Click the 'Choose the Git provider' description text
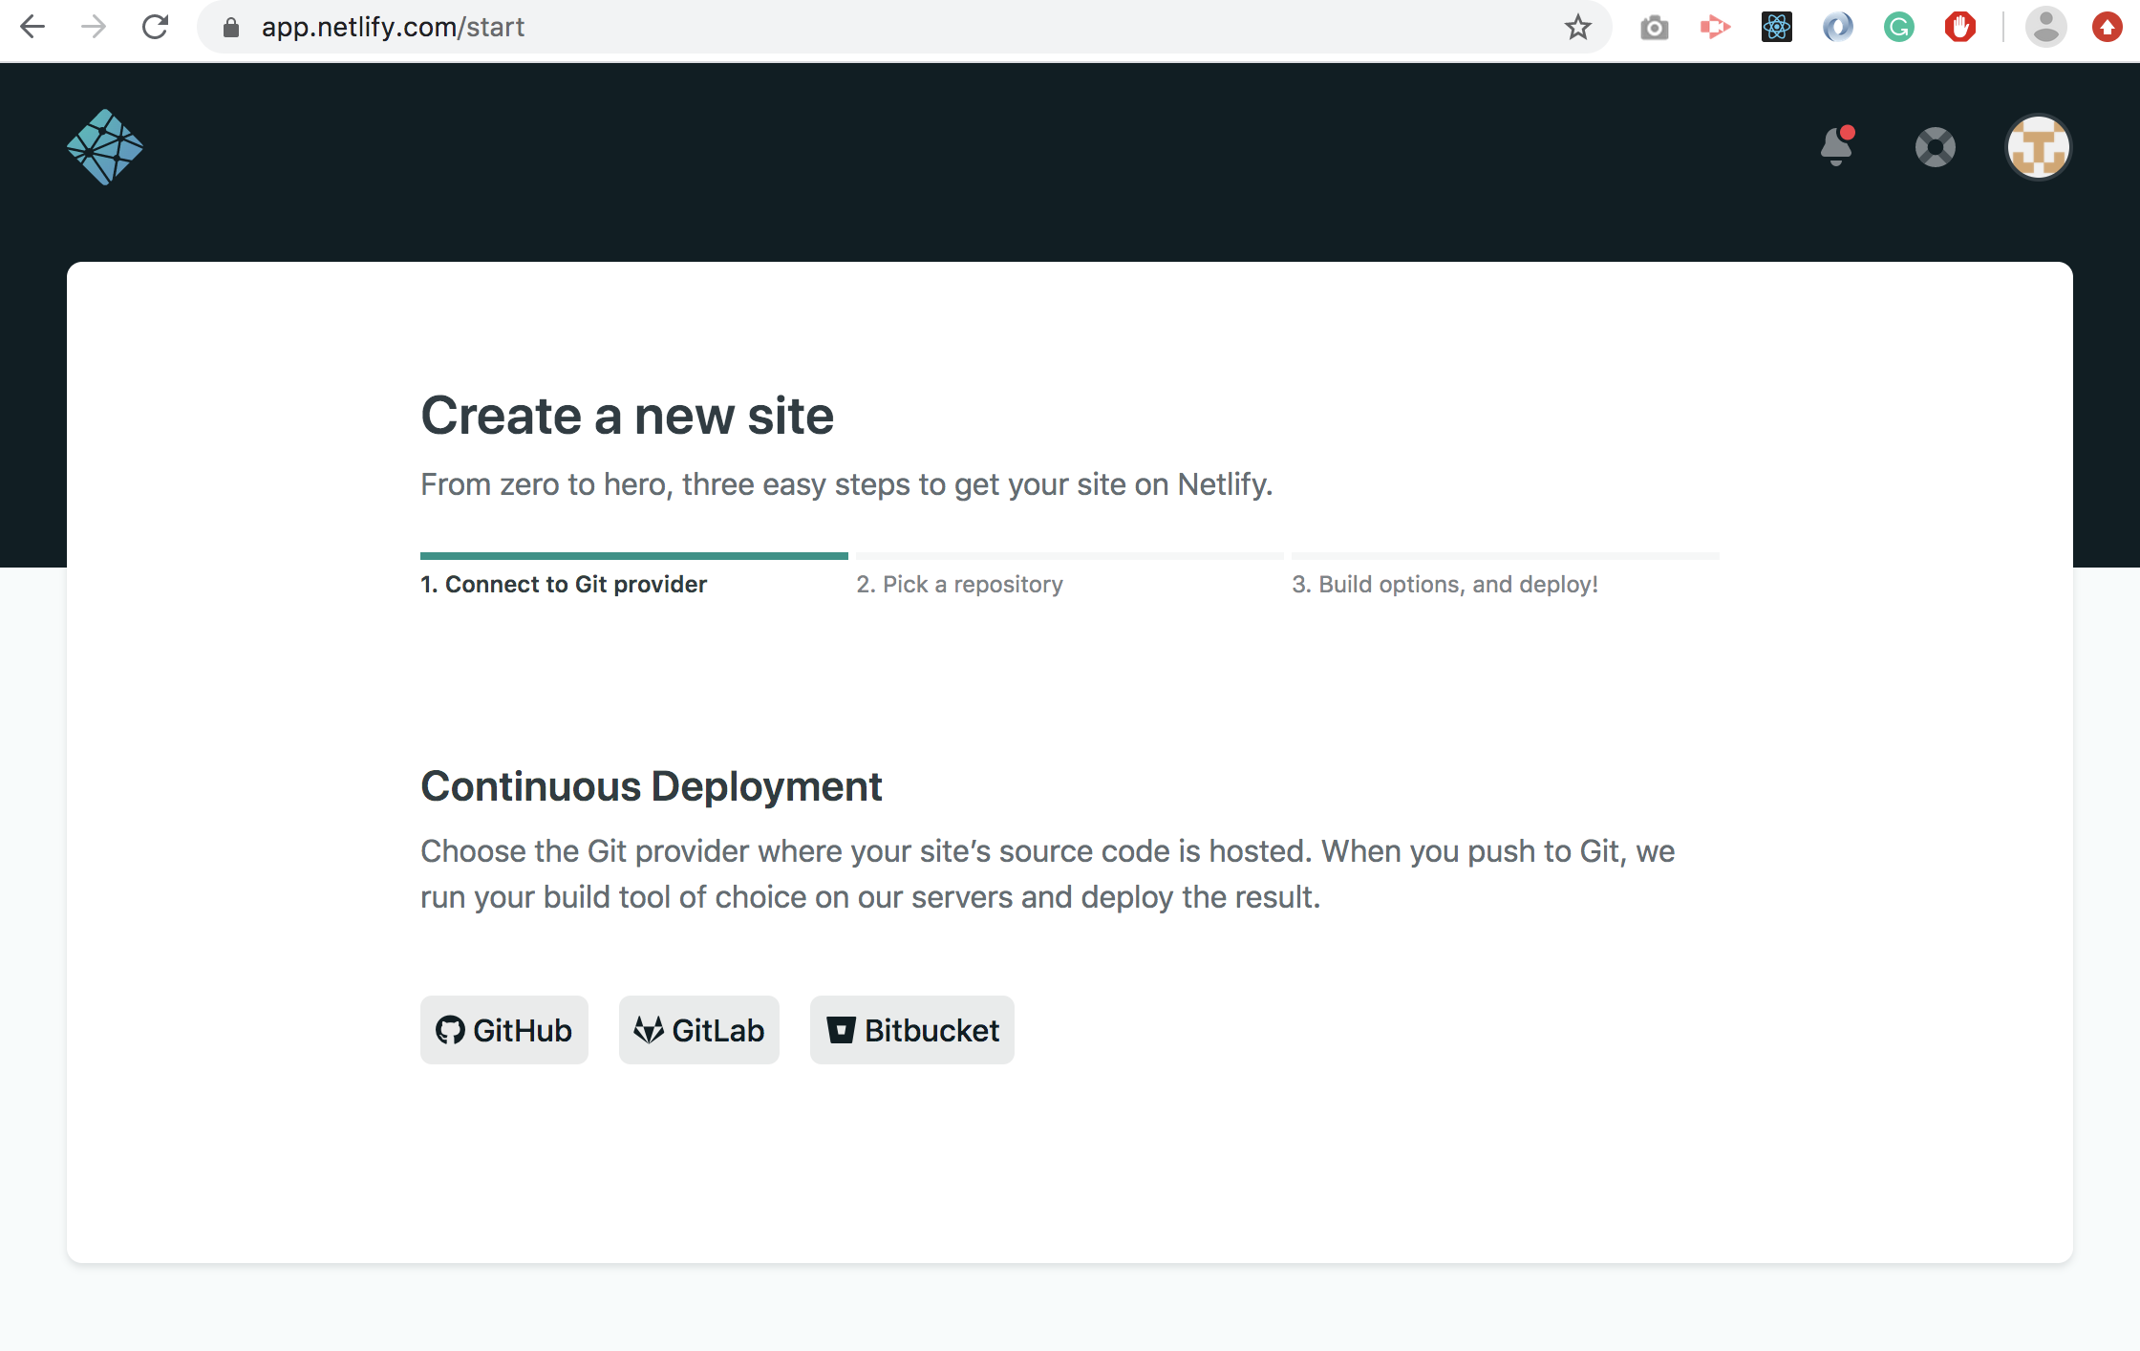2140x1351 pixels. (1048, 874)
